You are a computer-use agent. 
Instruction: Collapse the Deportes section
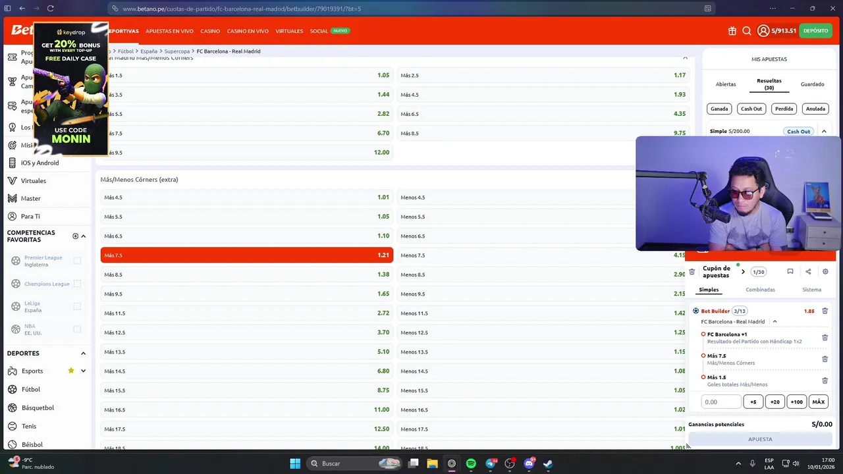click(84, 354)
